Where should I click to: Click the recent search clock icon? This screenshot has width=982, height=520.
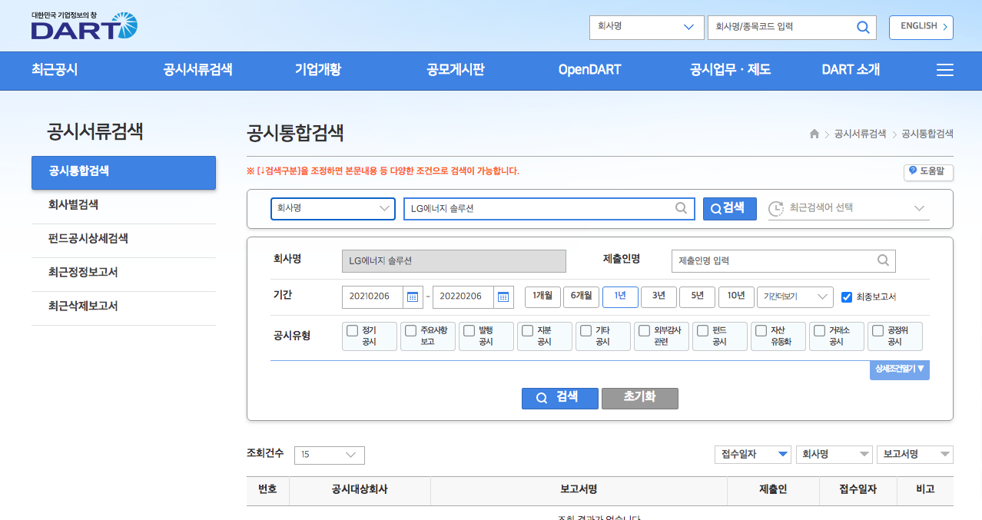click(x=776, y=208)
